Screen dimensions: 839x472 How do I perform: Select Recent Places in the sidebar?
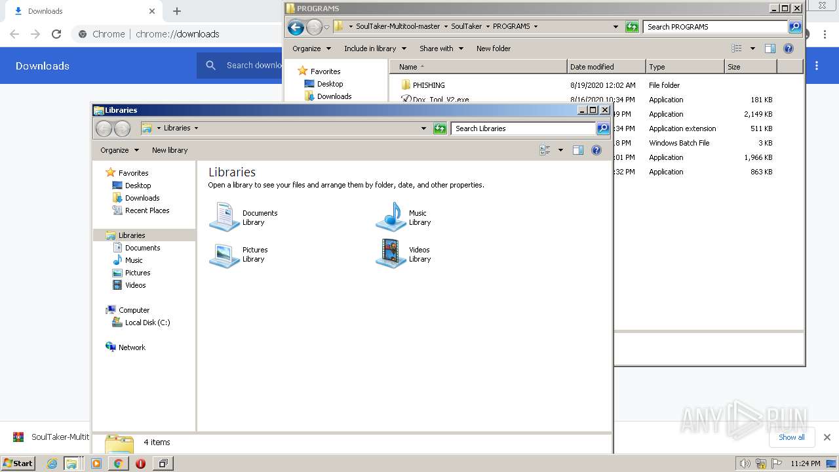coord(147,210)
